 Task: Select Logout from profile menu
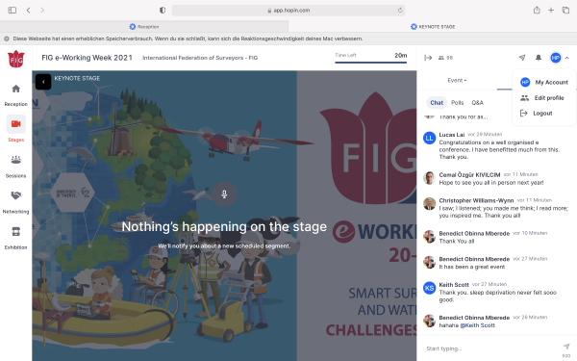point(543,114)
